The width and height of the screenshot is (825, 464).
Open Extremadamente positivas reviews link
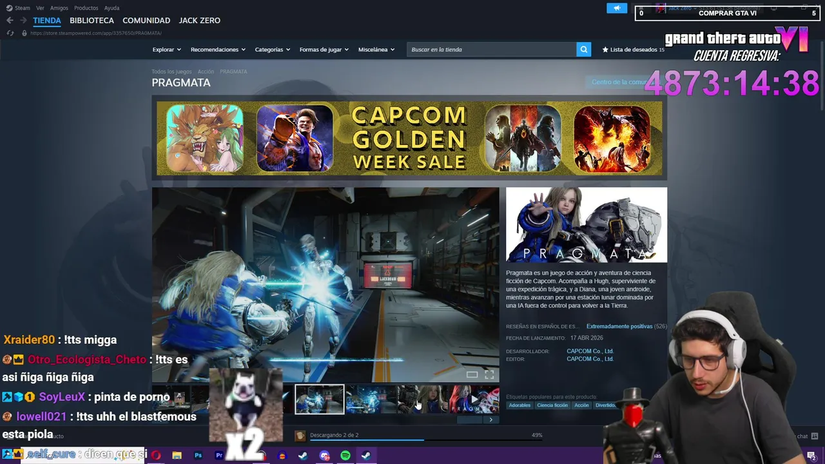(x=619, y=327)
